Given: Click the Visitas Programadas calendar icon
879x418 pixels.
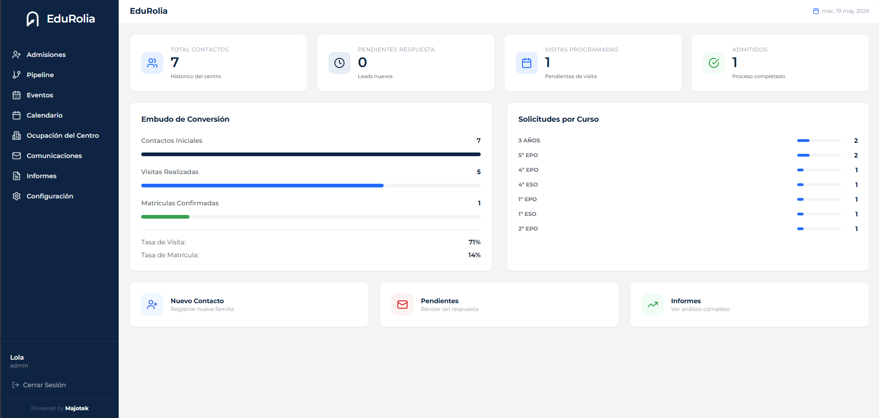Looking at the screenshot, I should pos(527,63).
